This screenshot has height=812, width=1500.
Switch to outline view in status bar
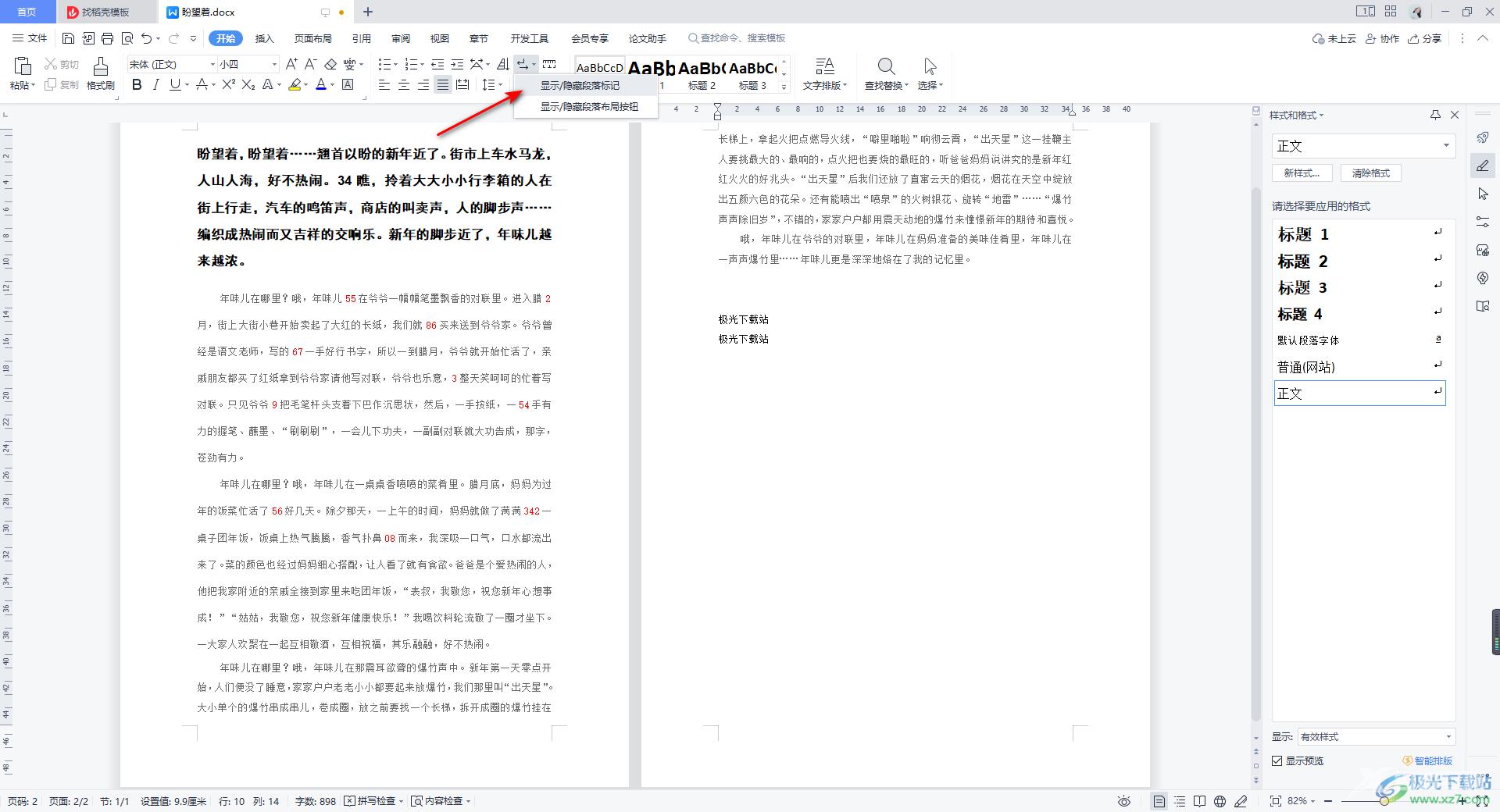[x=1180, y=801]
